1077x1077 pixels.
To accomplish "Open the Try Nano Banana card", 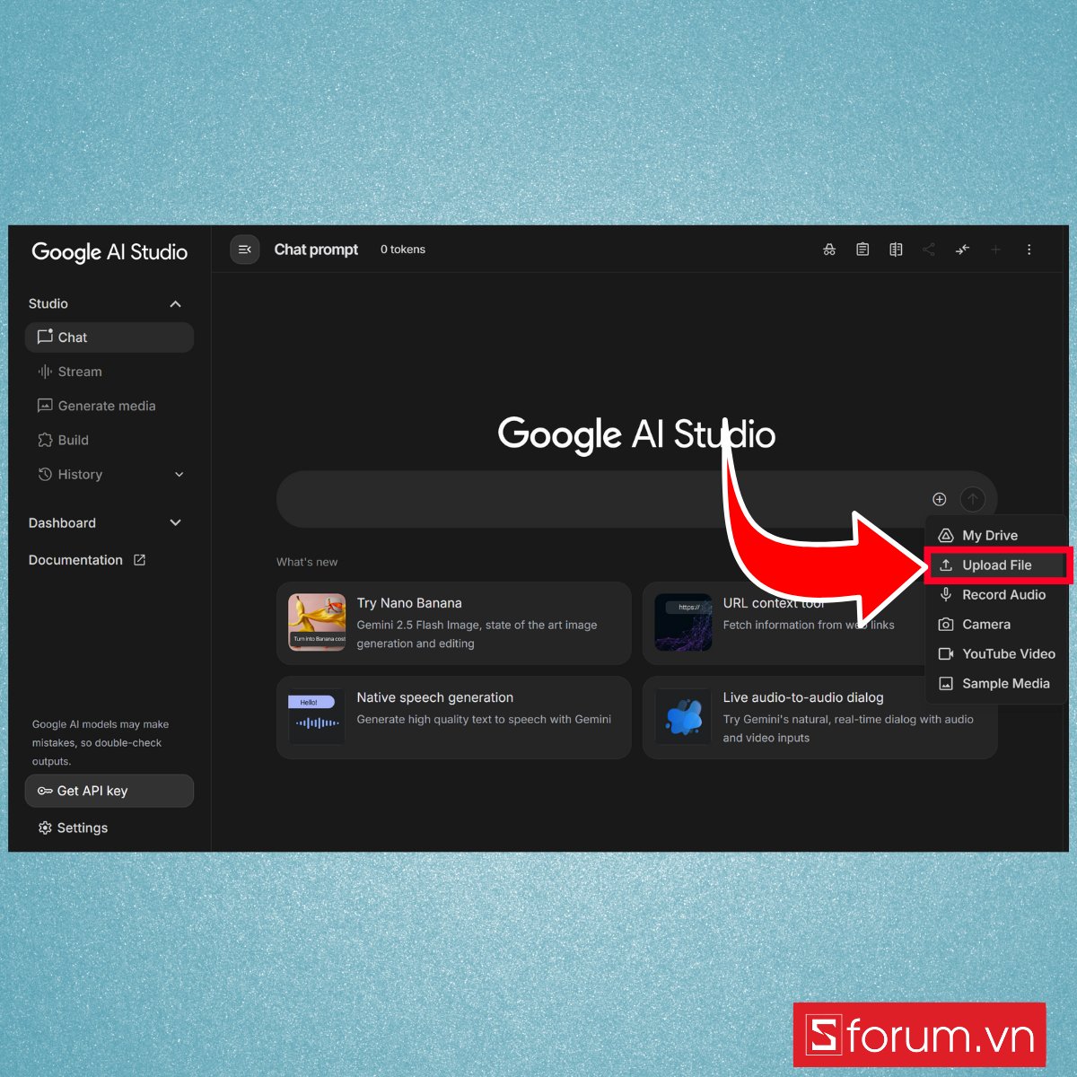I will [x=454, y=623].
